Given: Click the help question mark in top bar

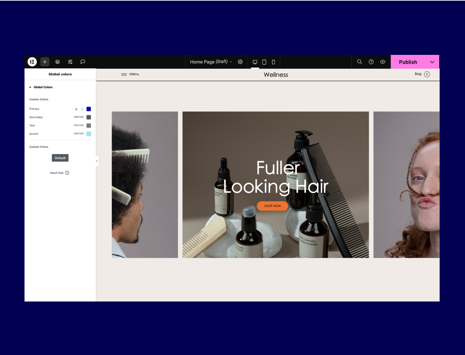Looking at the screenshot, I should click(371, 62).
